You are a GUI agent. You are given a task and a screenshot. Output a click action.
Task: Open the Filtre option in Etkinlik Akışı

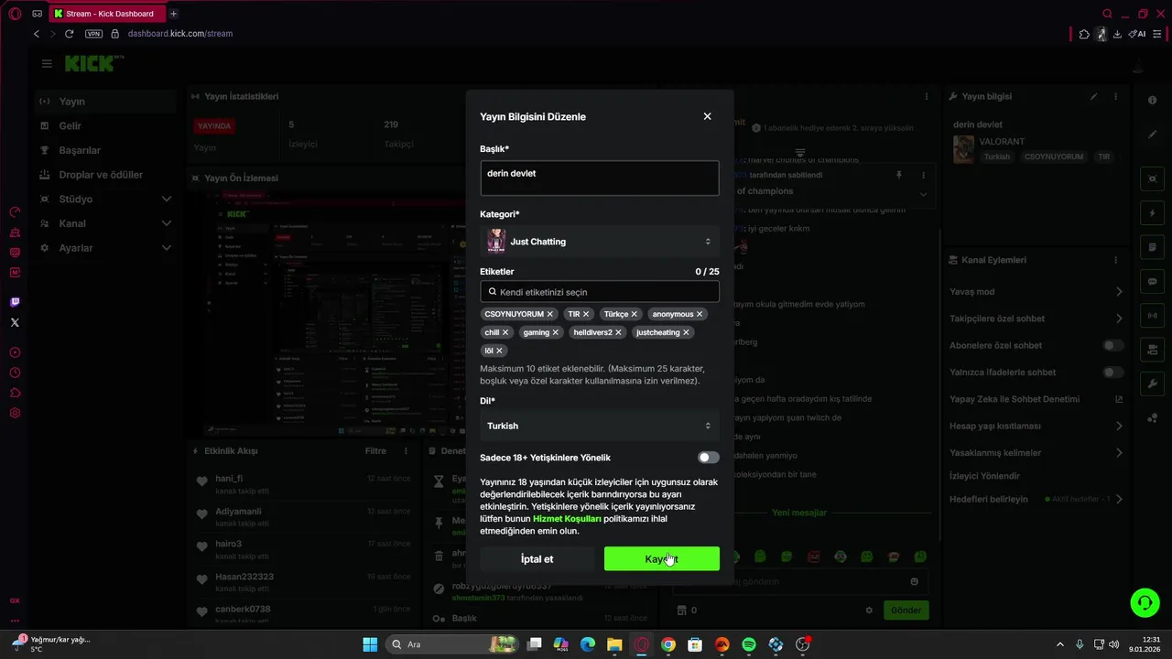(x=375, y=451)
